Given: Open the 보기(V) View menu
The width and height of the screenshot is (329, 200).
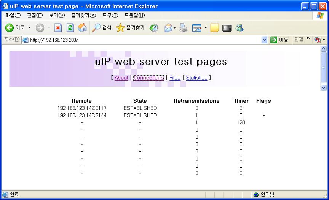Looking at the screenshot, I should (57, 16).
